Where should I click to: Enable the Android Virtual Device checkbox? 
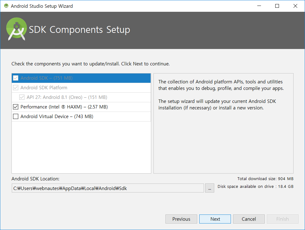[x=15, y=116]
